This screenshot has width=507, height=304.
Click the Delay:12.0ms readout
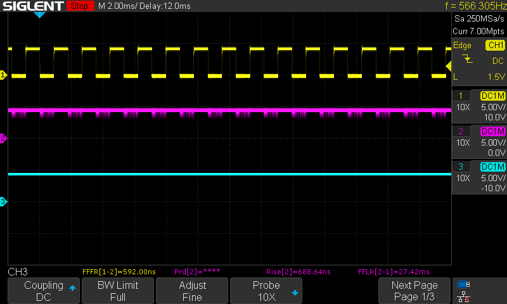coord(165,6)
